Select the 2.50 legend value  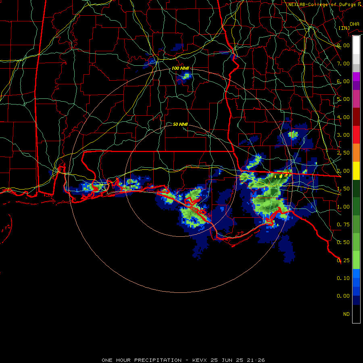343,153
